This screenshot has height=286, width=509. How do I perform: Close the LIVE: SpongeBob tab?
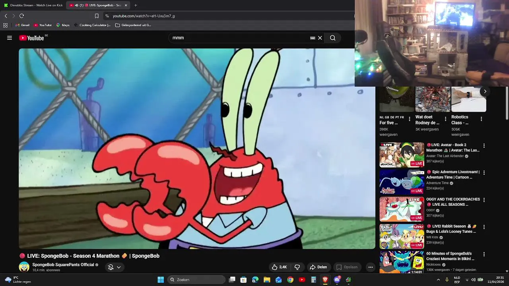pos(126,5)
